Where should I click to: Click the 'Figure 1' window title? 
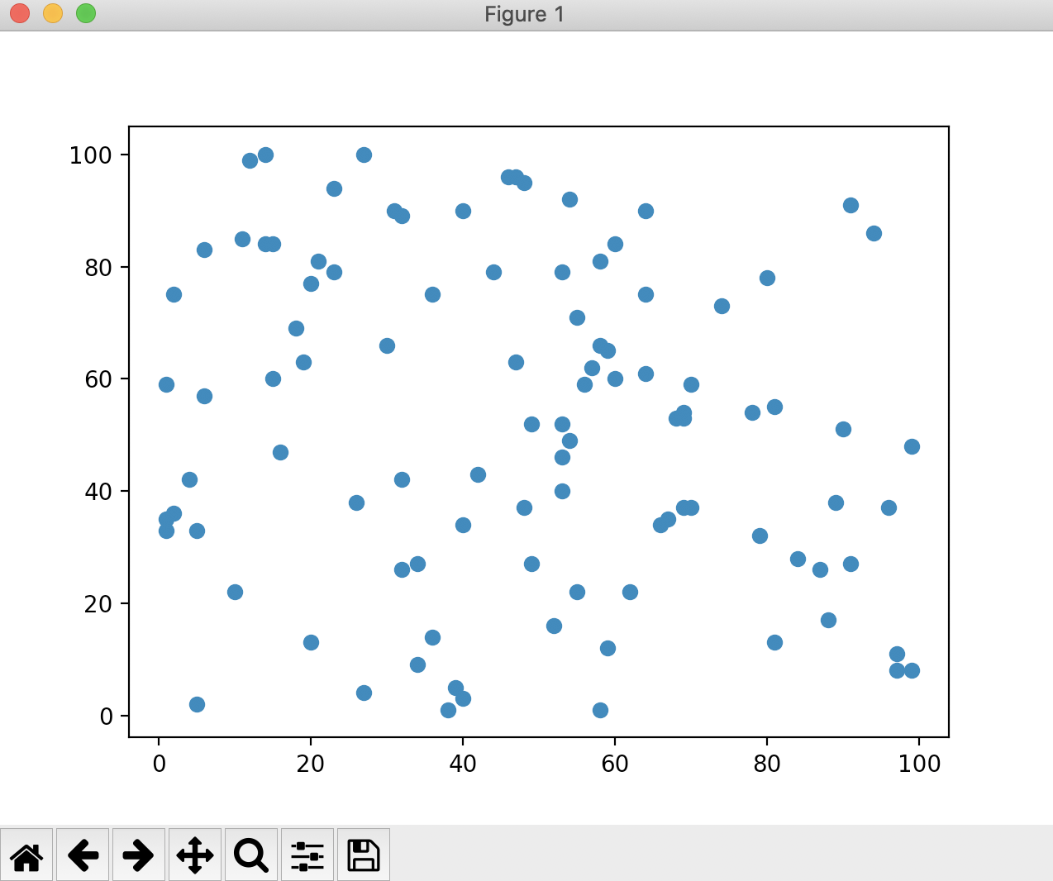[x=525, y=14]
